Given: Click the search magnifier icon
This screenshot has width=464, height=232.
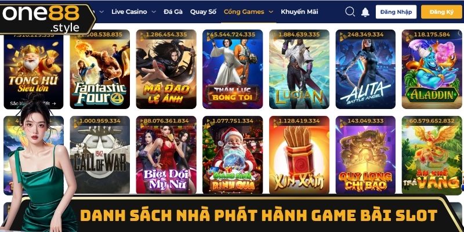Looking at the screenshot, I should click(x=350, y=12).
